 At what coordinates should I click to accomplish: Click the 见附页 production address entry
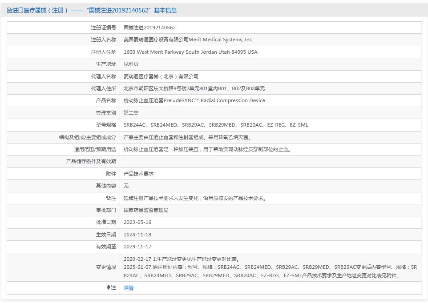click(129, 64)
